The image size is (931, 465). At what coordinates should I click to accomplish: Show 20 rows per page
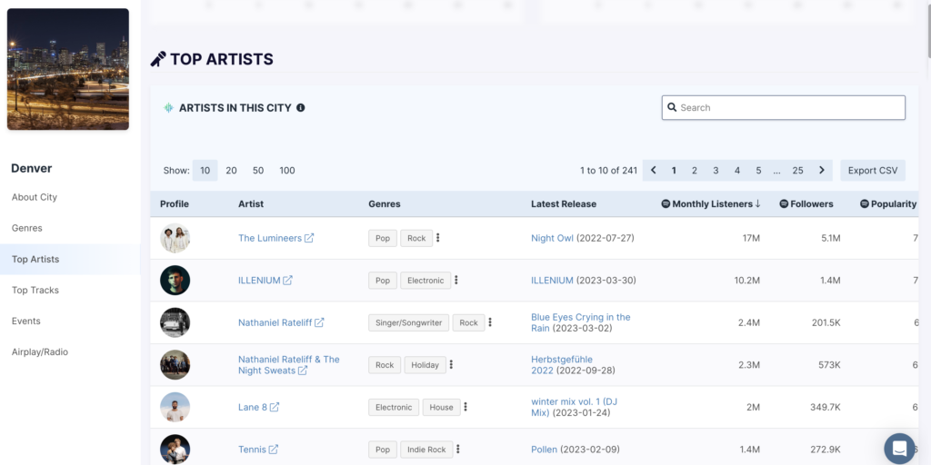click(x=231, y=170)
